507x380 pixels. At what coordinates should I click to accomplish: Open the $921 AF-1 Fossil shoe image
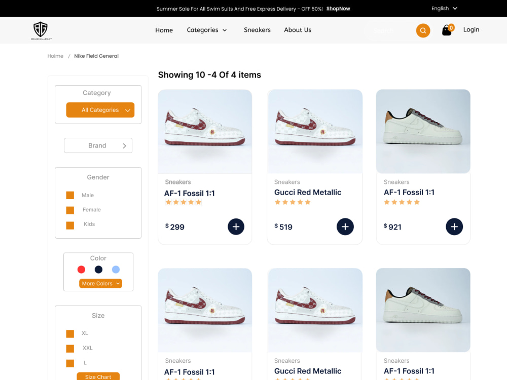point(423,132)
